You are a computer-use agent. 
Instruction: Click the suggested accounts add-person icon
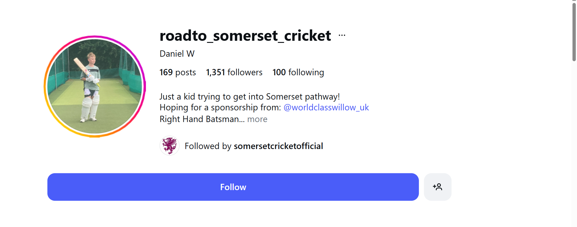click(438, 187)
